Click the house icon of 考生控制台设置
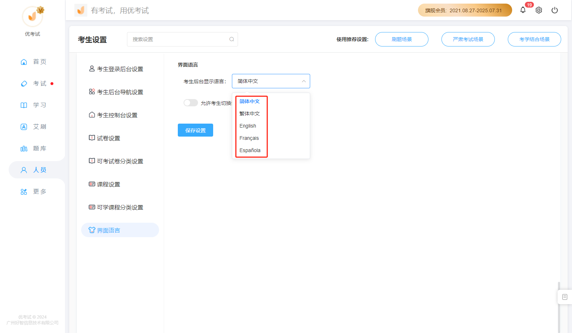 92,115
